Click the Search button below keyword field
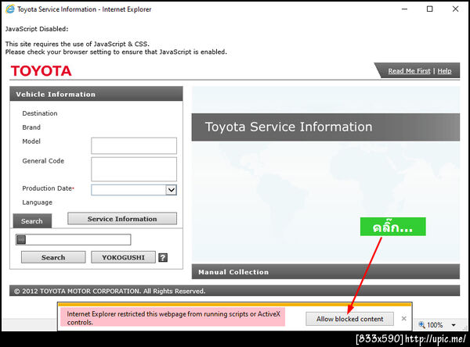This screenshot has height=347, width=470. pyautogui.click(x=53, y=257)
